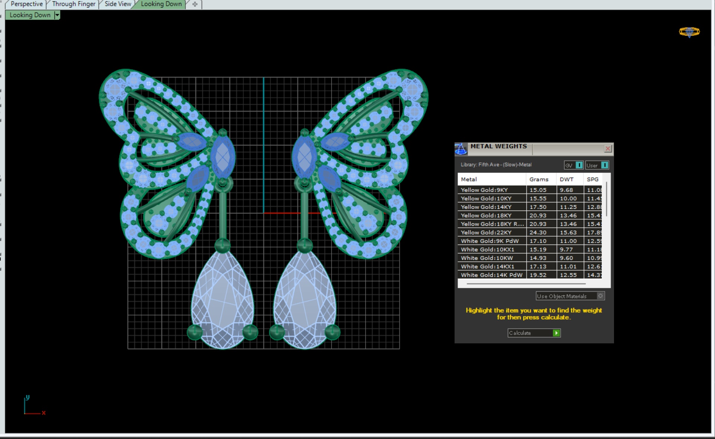The image size is (715, 439).
Task: Click the 24.30 grams cell
Action: coord(541,232)
